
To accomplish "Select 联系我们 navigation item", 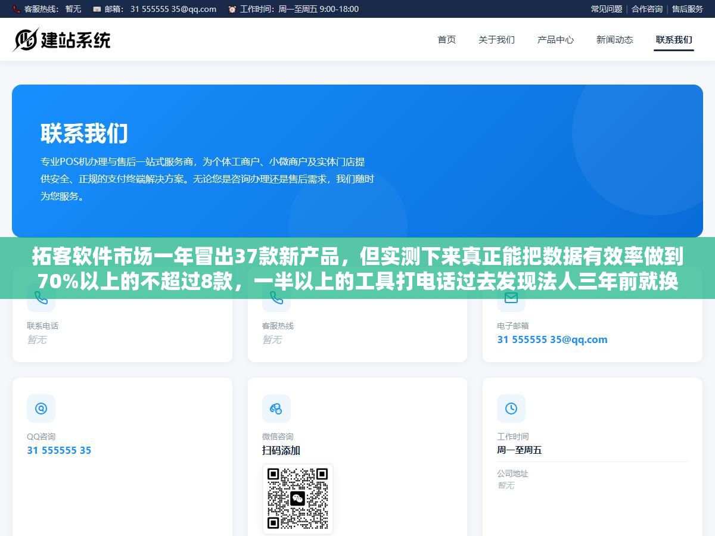I will coord(674,39).
